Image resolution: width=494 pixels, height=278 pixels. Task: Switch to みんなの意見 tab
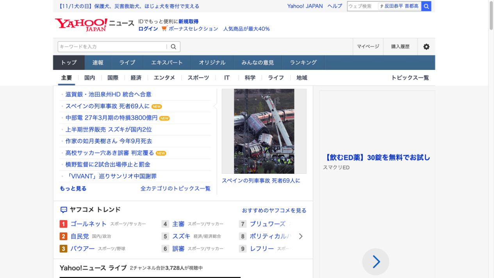258,62
